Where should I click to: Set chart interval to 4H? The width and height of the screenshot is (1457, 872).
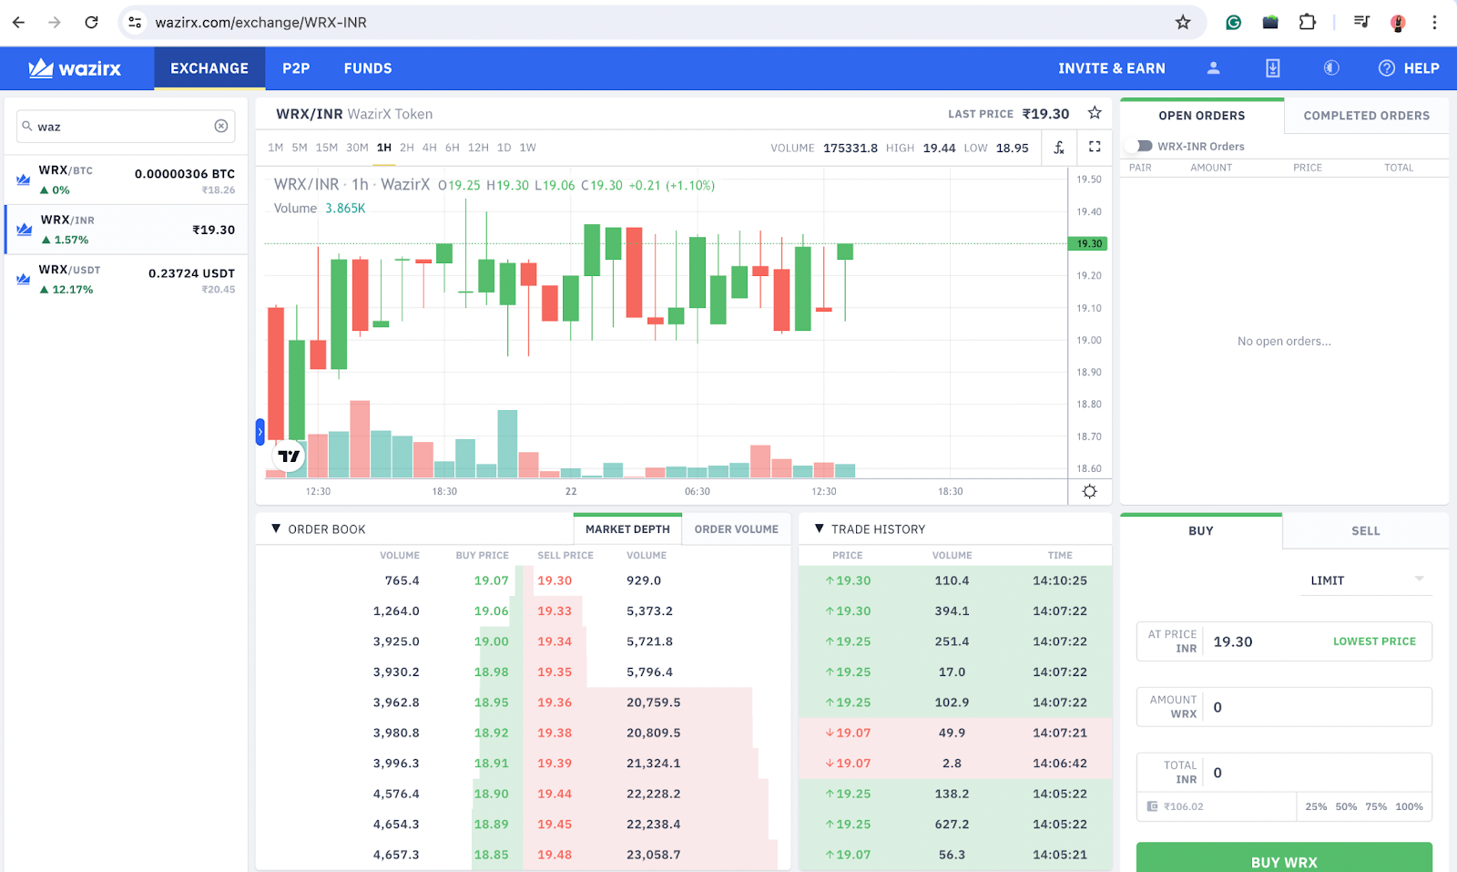click(430, 148)
